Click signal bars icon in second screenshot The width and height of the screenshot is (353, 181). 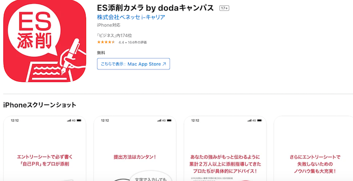(x=159, y=121)
